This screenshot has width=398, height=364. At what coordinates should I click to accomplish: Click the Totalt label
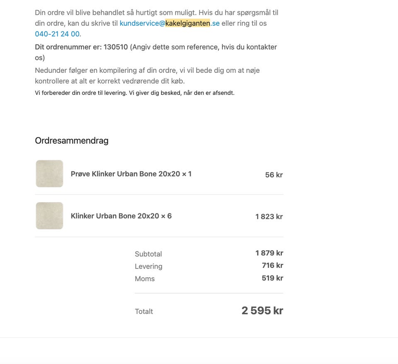point(144,311)
